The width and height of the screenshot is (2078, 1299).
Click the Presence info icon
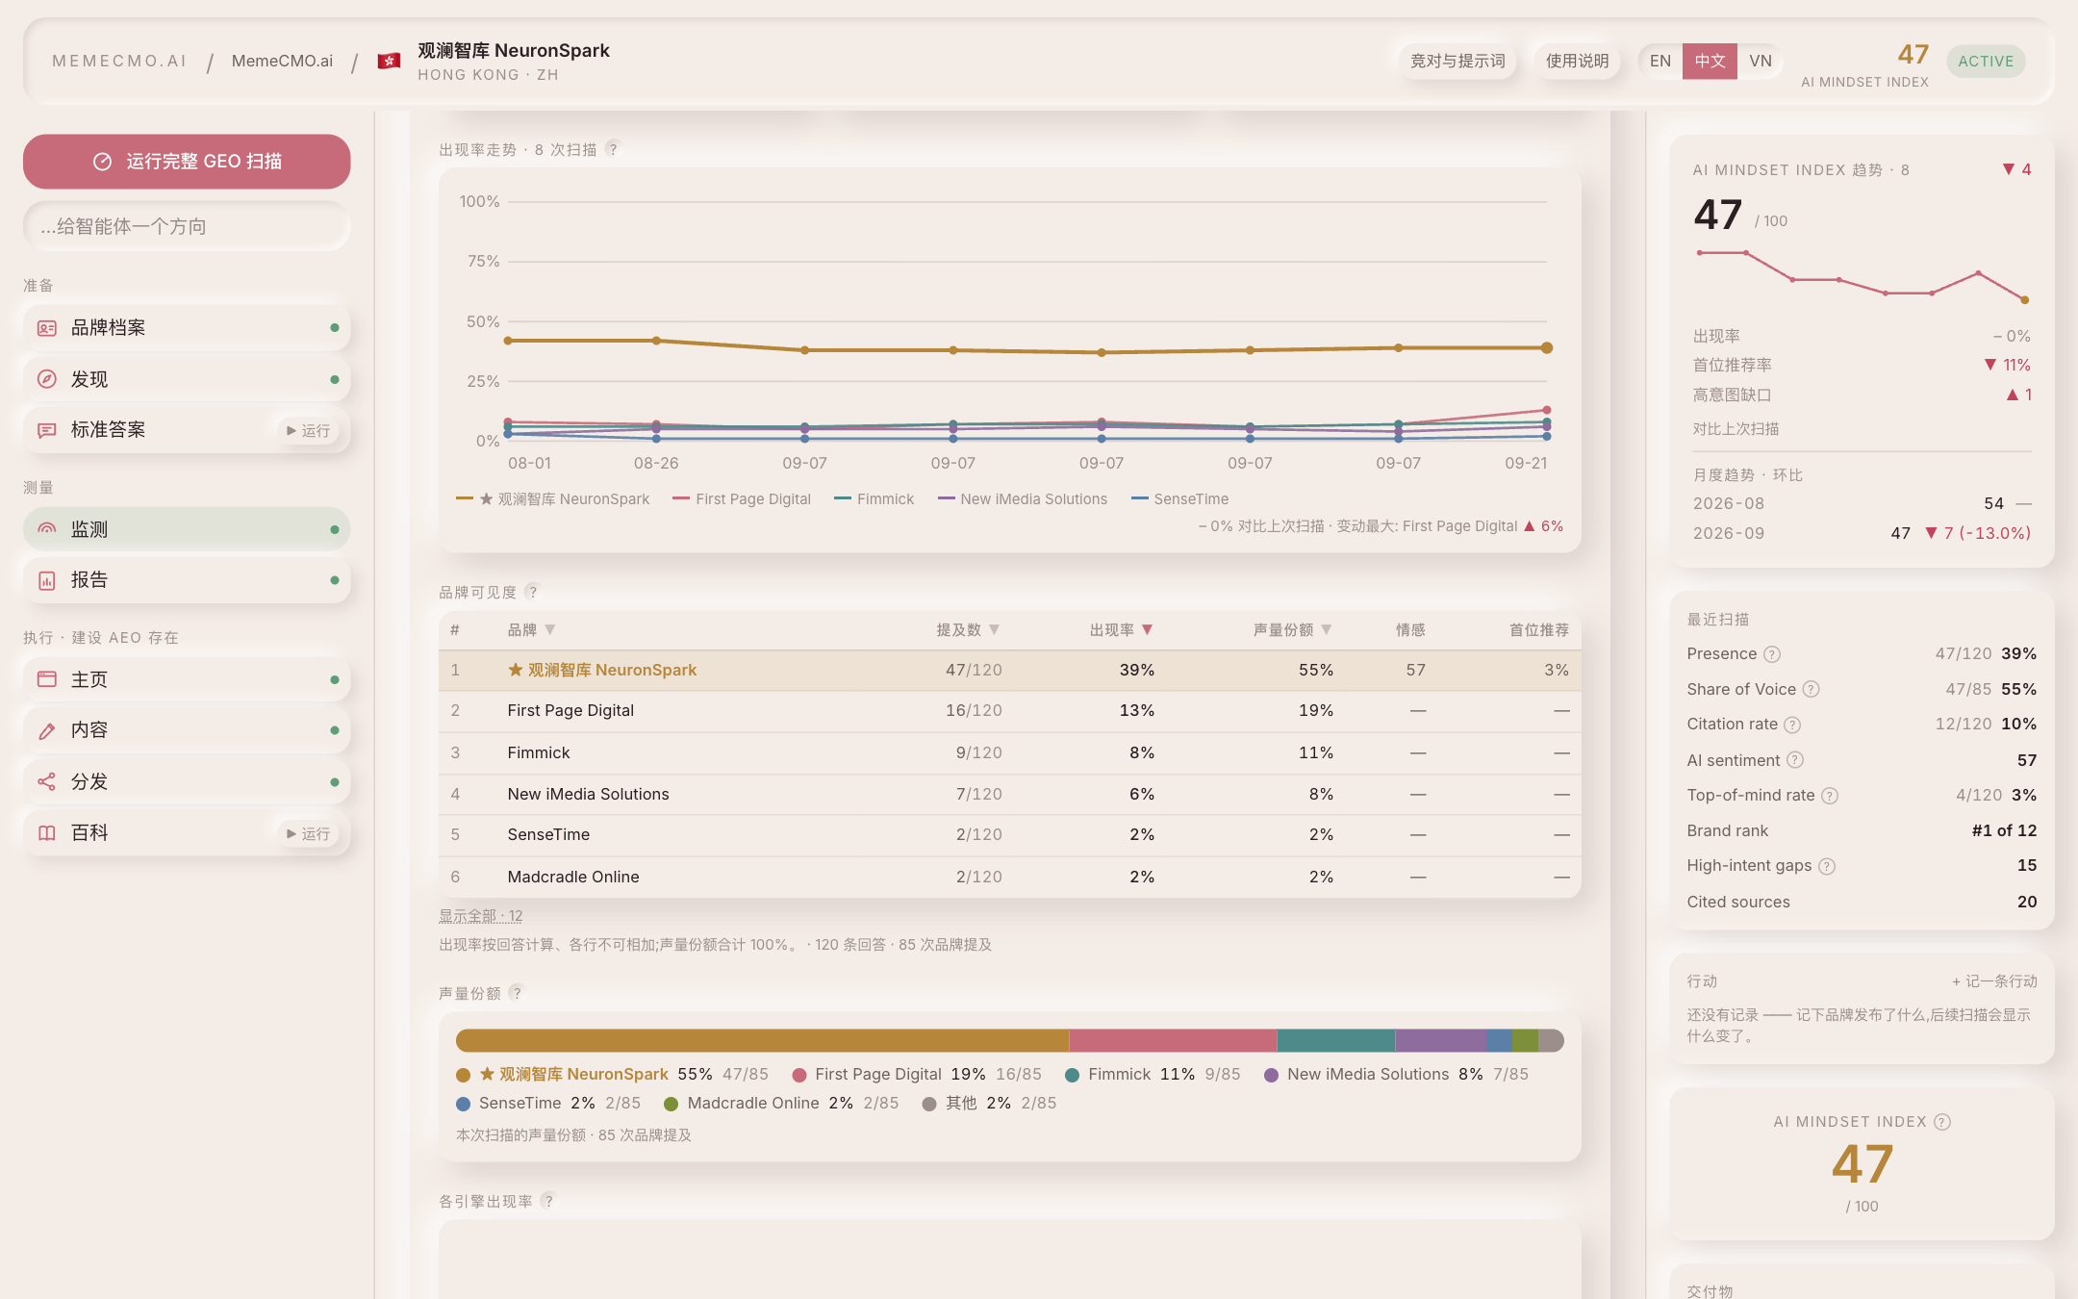point(1772,654)
